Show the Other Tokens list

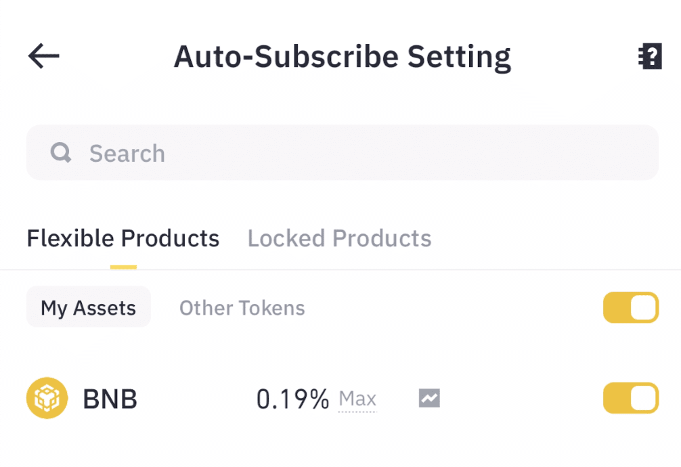click(242, 308)
